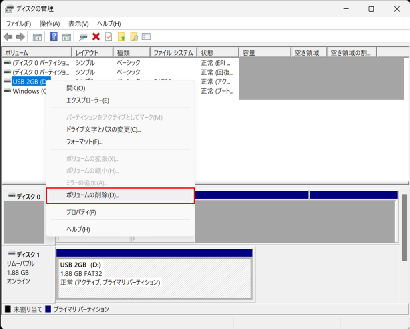
Task: Select ドライブ文字とパスの変更(C)... menu entry
Action: tap(120, 130)
